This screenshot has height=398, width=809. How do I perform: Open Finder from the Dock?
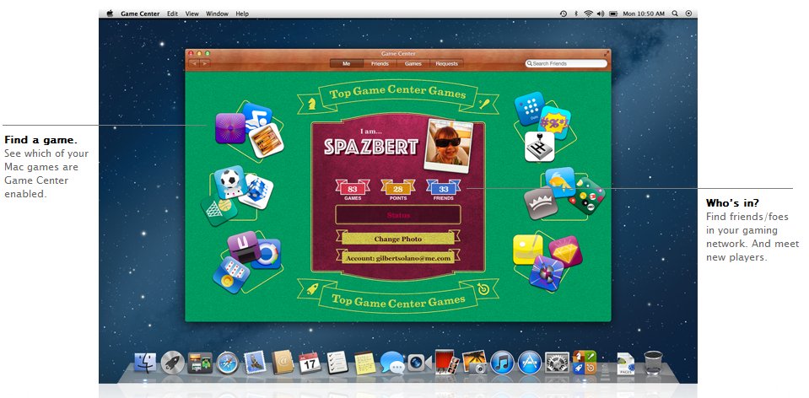[145, 363]
